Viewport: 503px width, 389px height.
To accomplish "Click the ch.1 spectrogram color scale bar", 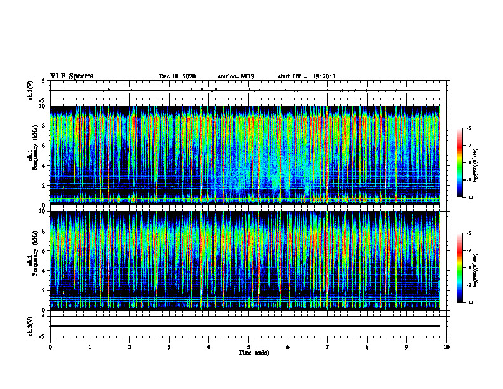I will [459, 163].
